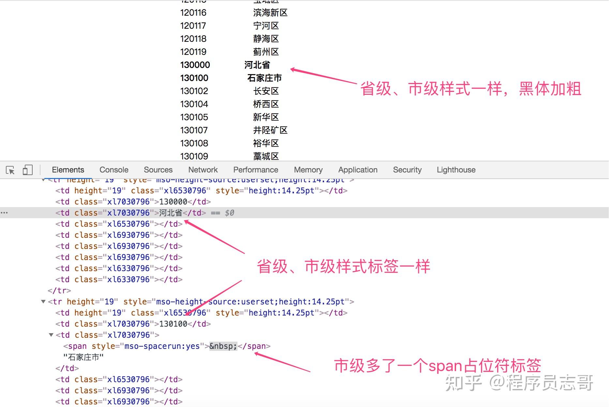Click code 130100 in the page table
This screenshot has width=609, height=407.
194,78
